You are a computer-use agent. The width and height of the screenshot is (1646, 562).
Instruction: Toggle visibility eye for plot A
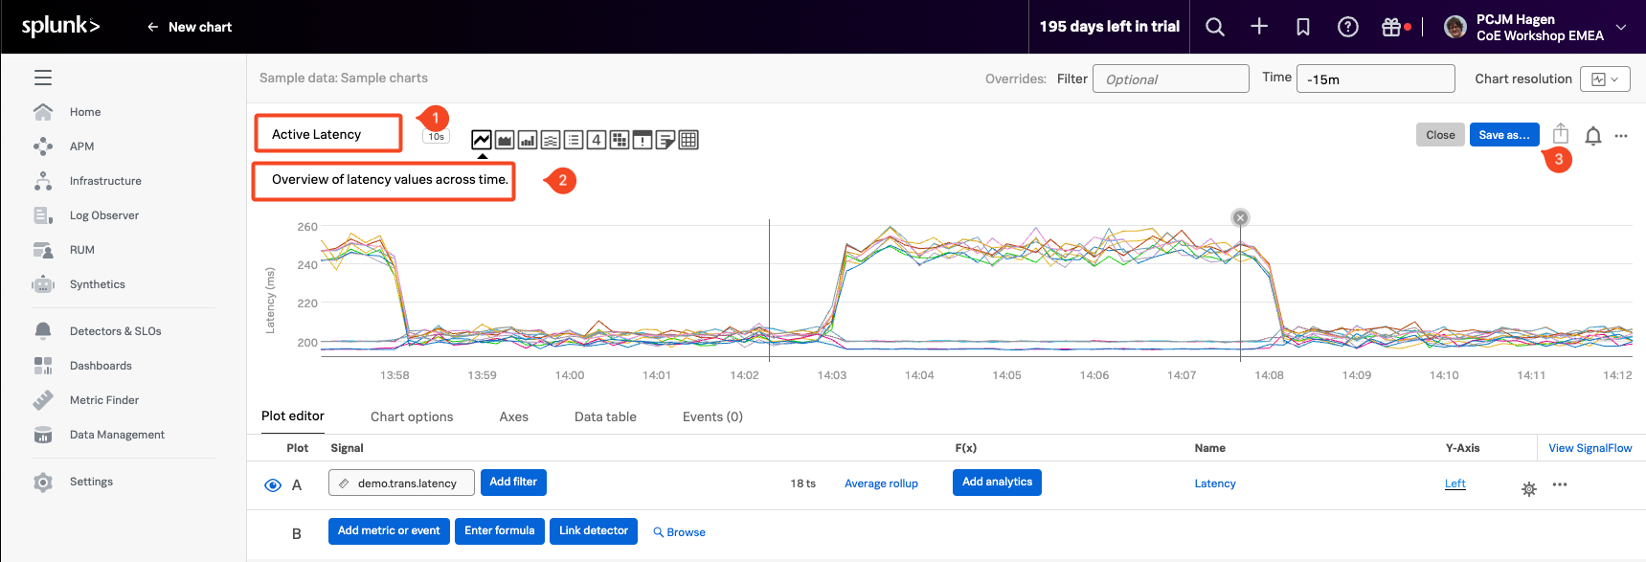click(273, 485)
